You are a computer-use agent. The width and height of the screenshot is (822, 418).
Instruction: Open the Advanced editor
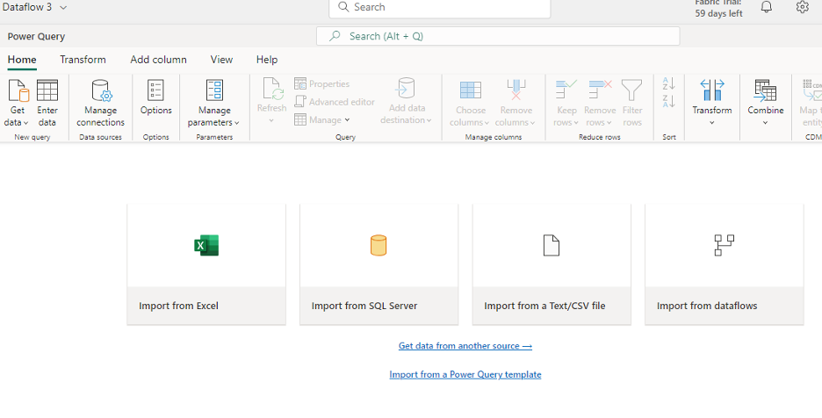(x=335, y=102)
